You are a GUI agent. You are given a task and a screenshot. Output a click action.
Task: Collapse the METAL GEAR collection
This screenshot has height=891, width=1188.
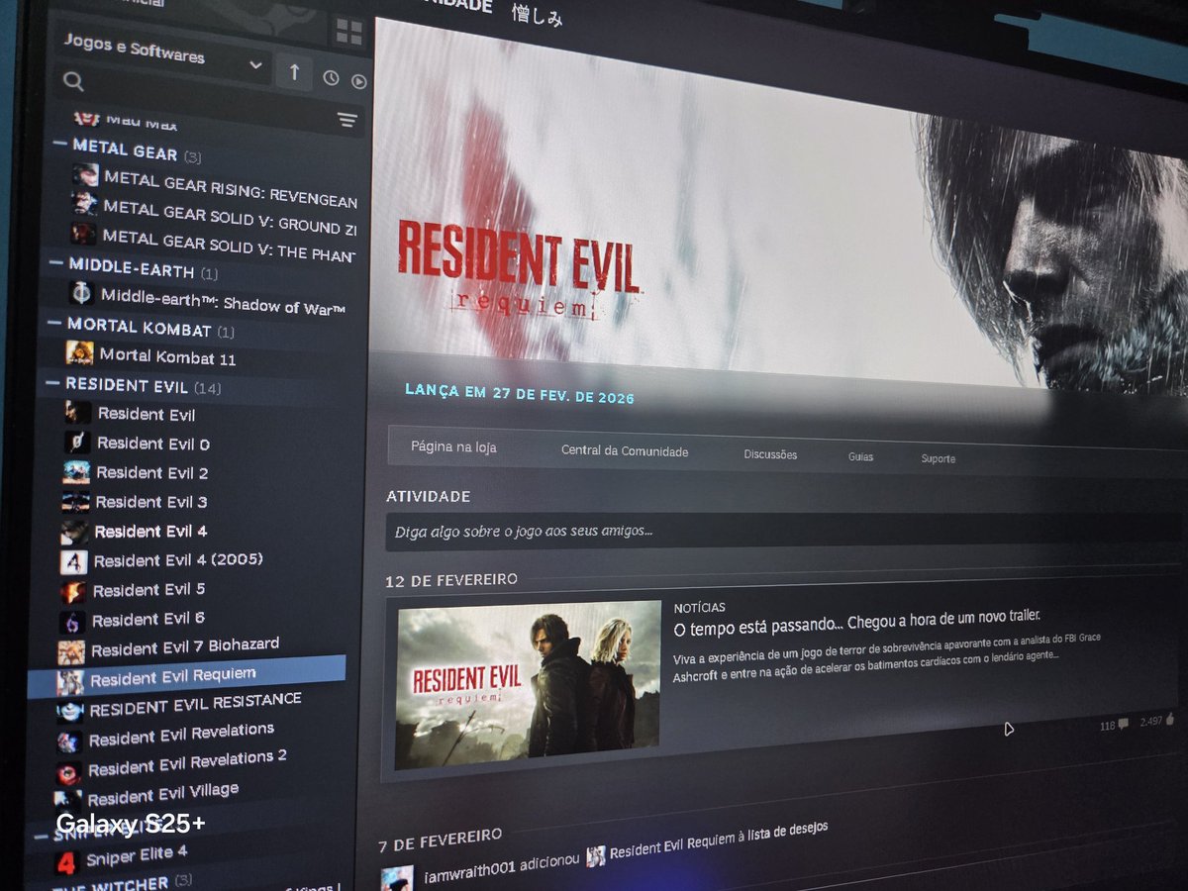pyautogui.click(x=62, y=146)
